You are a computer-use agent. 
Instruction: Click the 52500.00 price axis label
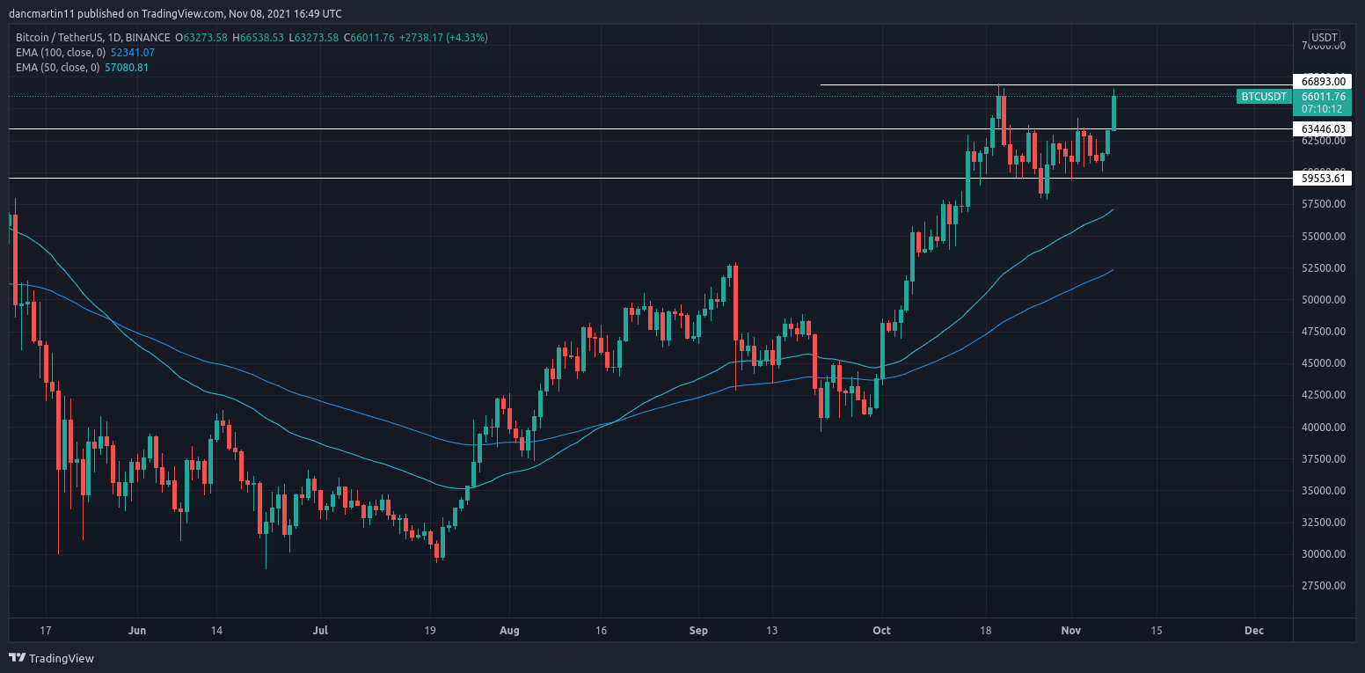click(1324, 267)
